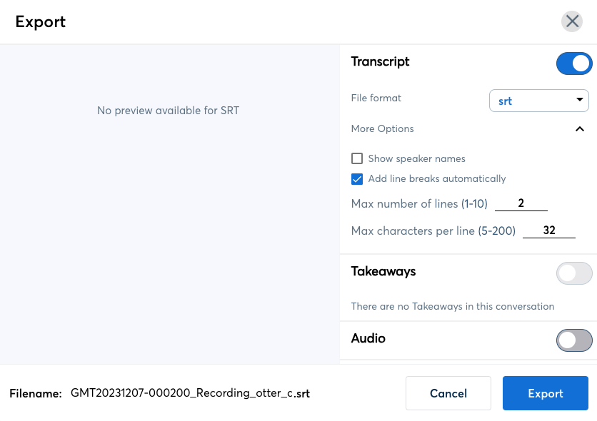Turn on Audio export
The width and height of the screenshot is (597, 421).
click(x=573, y=340)
